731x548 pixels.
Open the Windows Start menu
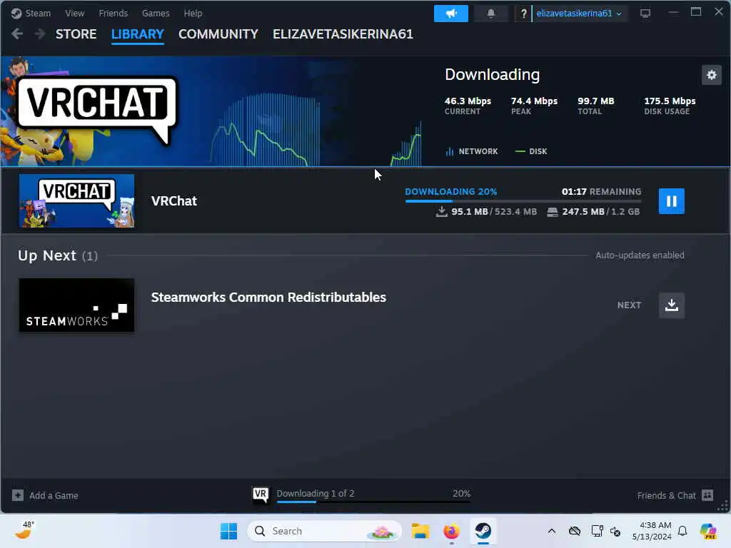[228, 531]
